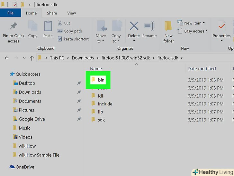Switch to the View ribbon tab

71,13
